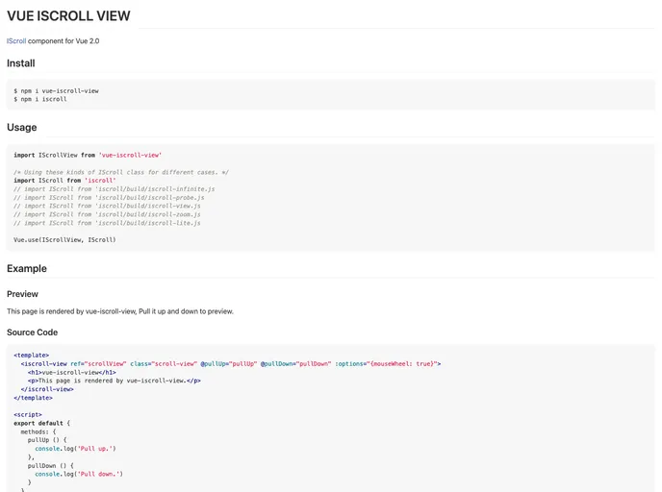Click the opening <template> tag line
The image size is (662, 492).
(31, 355)
